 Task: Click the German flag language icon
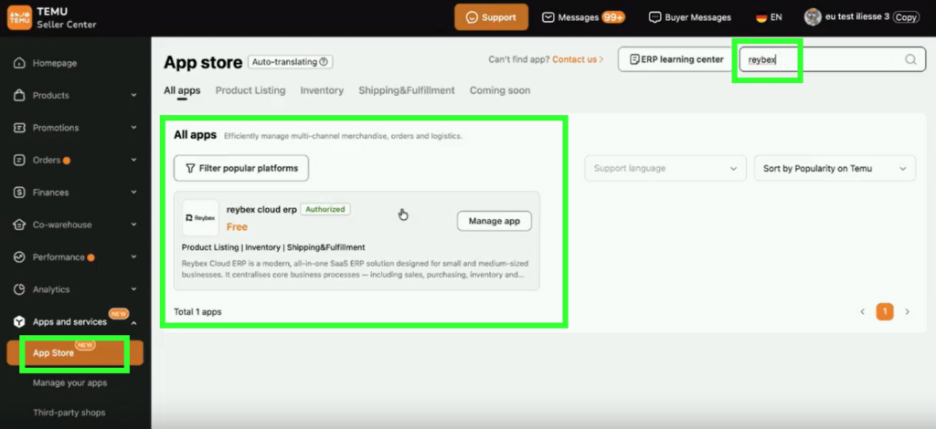click(761, 17)
